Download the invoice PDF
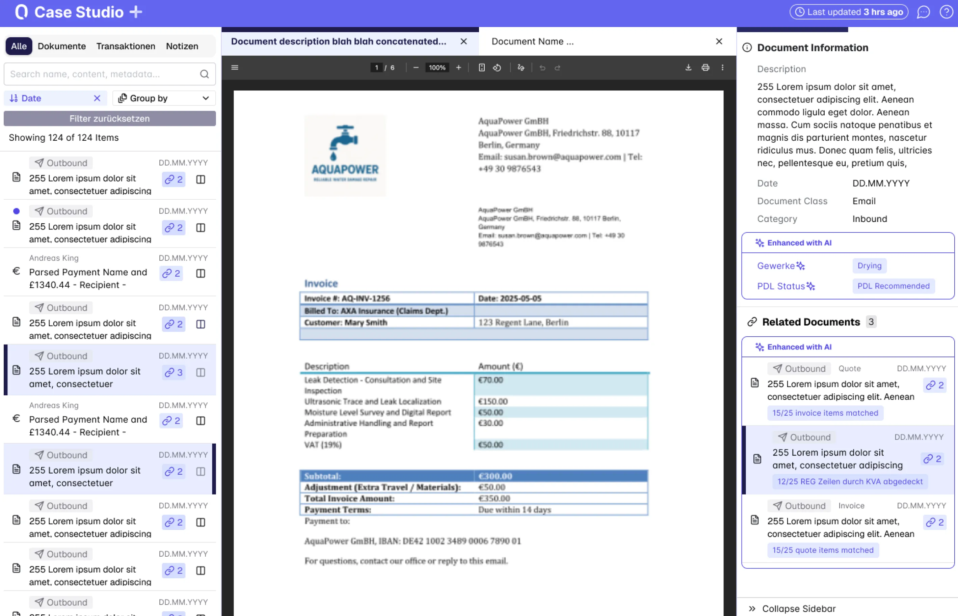 [x=688, y=67]
